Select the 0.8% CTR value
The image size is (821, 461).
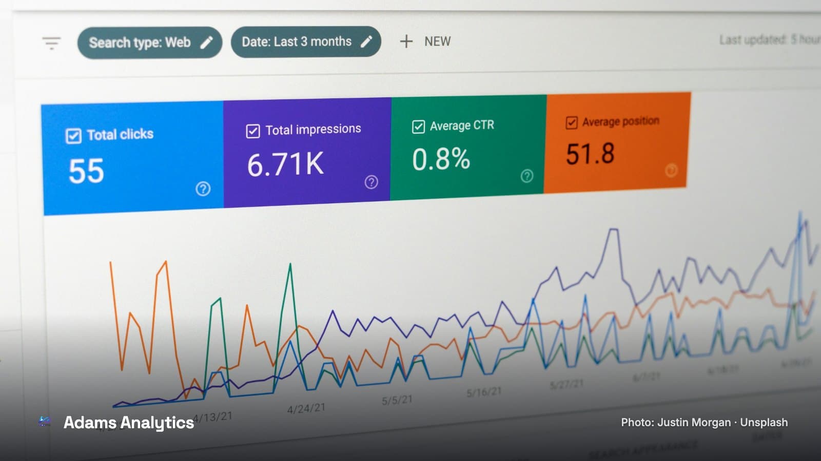441,159
